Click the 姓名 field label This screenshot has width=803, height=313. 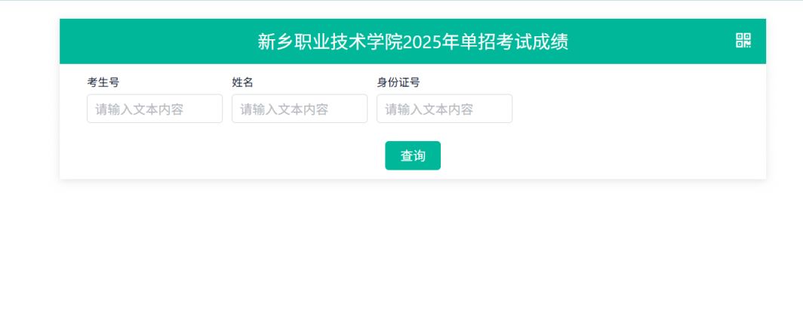click(x=243, y=82)
